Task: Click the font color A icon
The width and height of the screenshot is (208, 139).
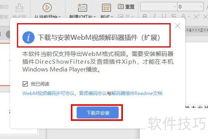Action: point(183,16)
